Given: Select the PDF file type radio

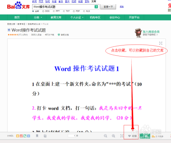Looking at the screenshot, I should (74, 11).
